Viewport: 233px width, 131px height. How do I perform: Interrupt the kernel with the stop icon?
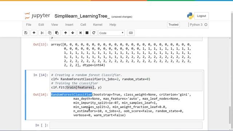click(x=87, y=33)
